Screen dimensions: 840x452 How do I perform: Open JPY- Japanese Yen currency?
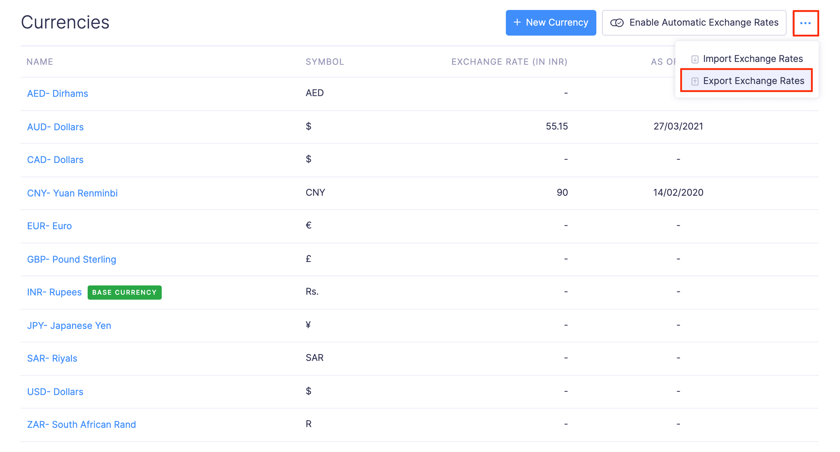[x=69, y=325]
